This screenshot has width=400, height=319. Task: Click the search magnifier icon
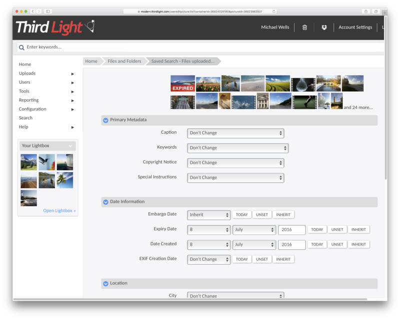[x=21, y=47]
